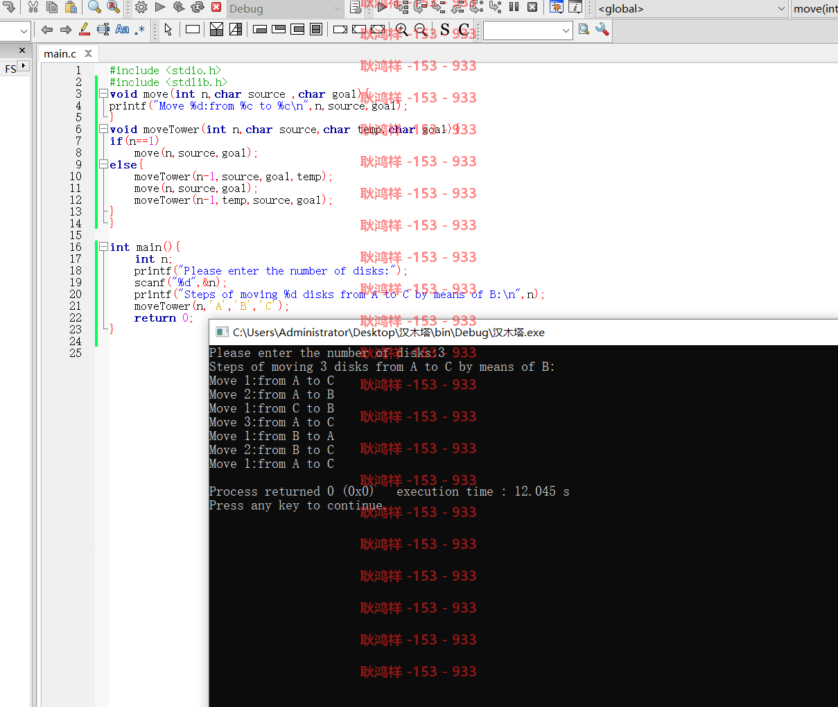Collapse the moveTower function fold
Viewport: 838px width, 707px height.
click(103, 129)
